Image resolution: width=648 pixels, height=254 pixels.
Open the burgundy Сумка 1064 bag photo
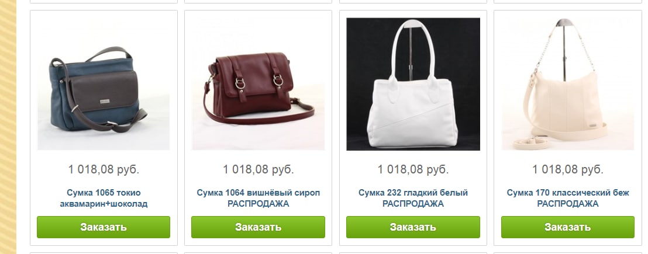click(x=258, y=84)
